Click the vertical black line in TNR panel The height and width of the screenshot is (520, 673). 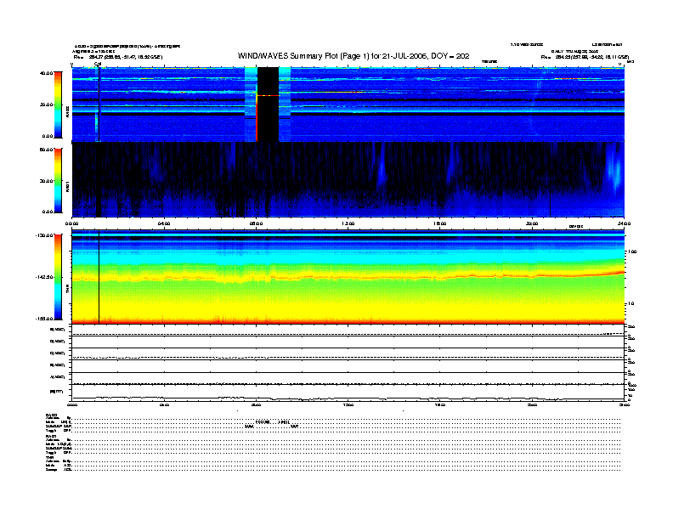[99, 277]
